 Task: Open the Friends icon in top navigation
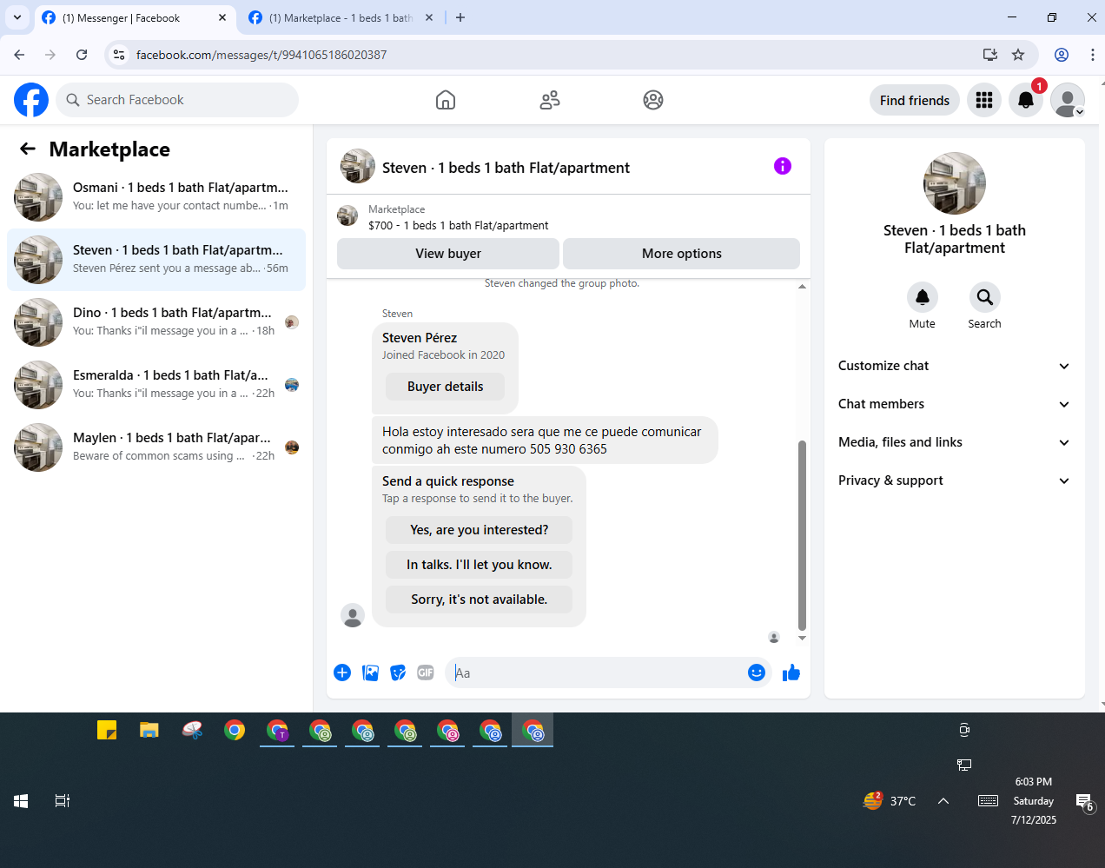[550, 100]
